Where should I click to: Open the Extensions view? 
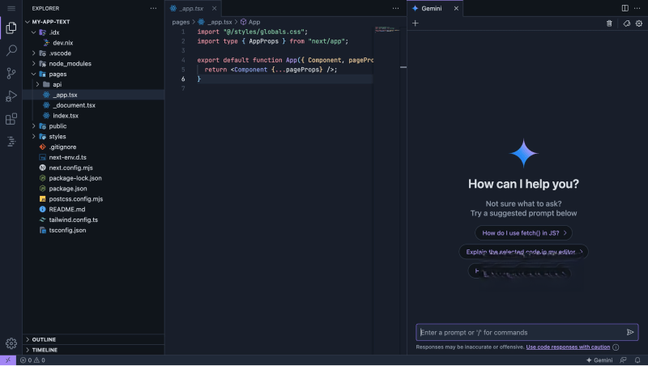pyautogui.click(x=11, y=119)
